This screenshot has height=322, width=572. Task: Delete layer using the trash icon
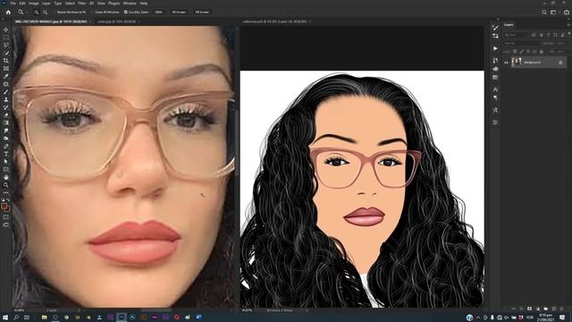(x=562, y=309)
